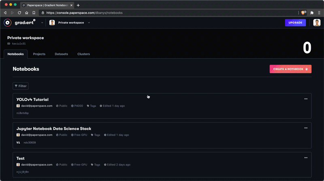Click the V1 label on Jupyter Notebook row
Viewport: 324px width, 181px height.
pos(18,143)
